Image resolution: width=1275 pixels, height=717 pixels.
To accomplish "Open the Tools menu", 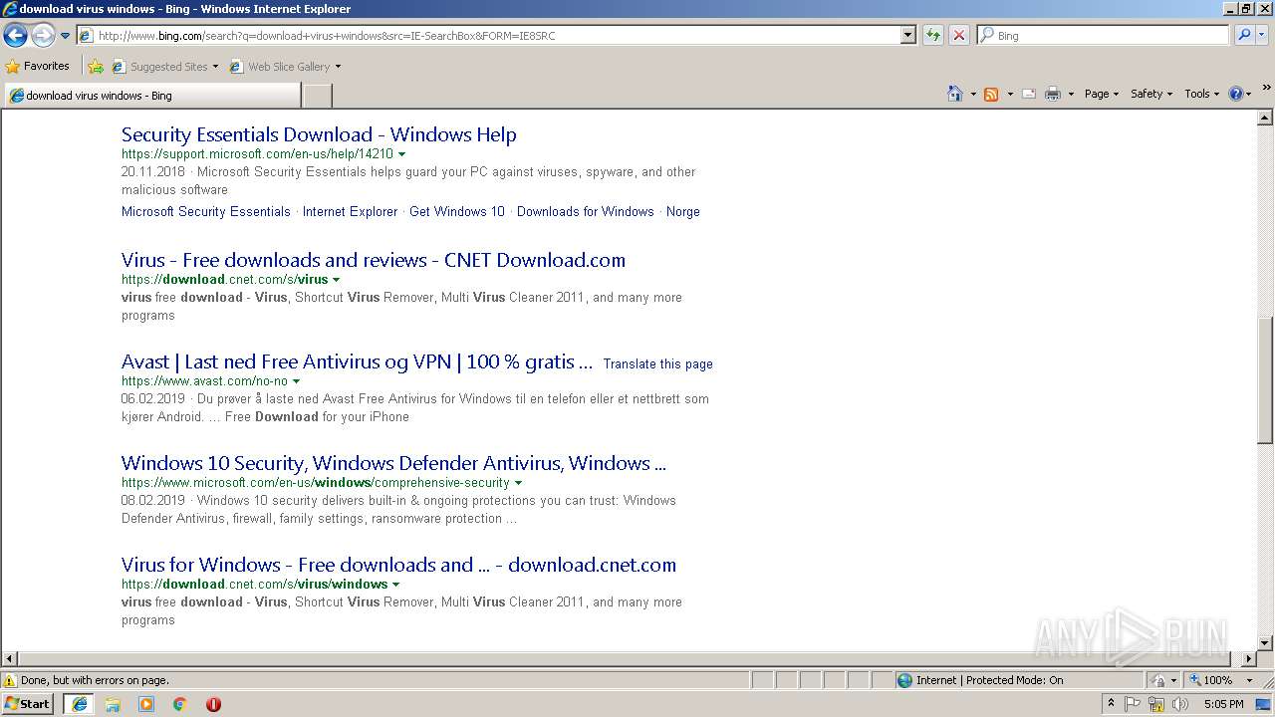I will tap(1202, 94).
